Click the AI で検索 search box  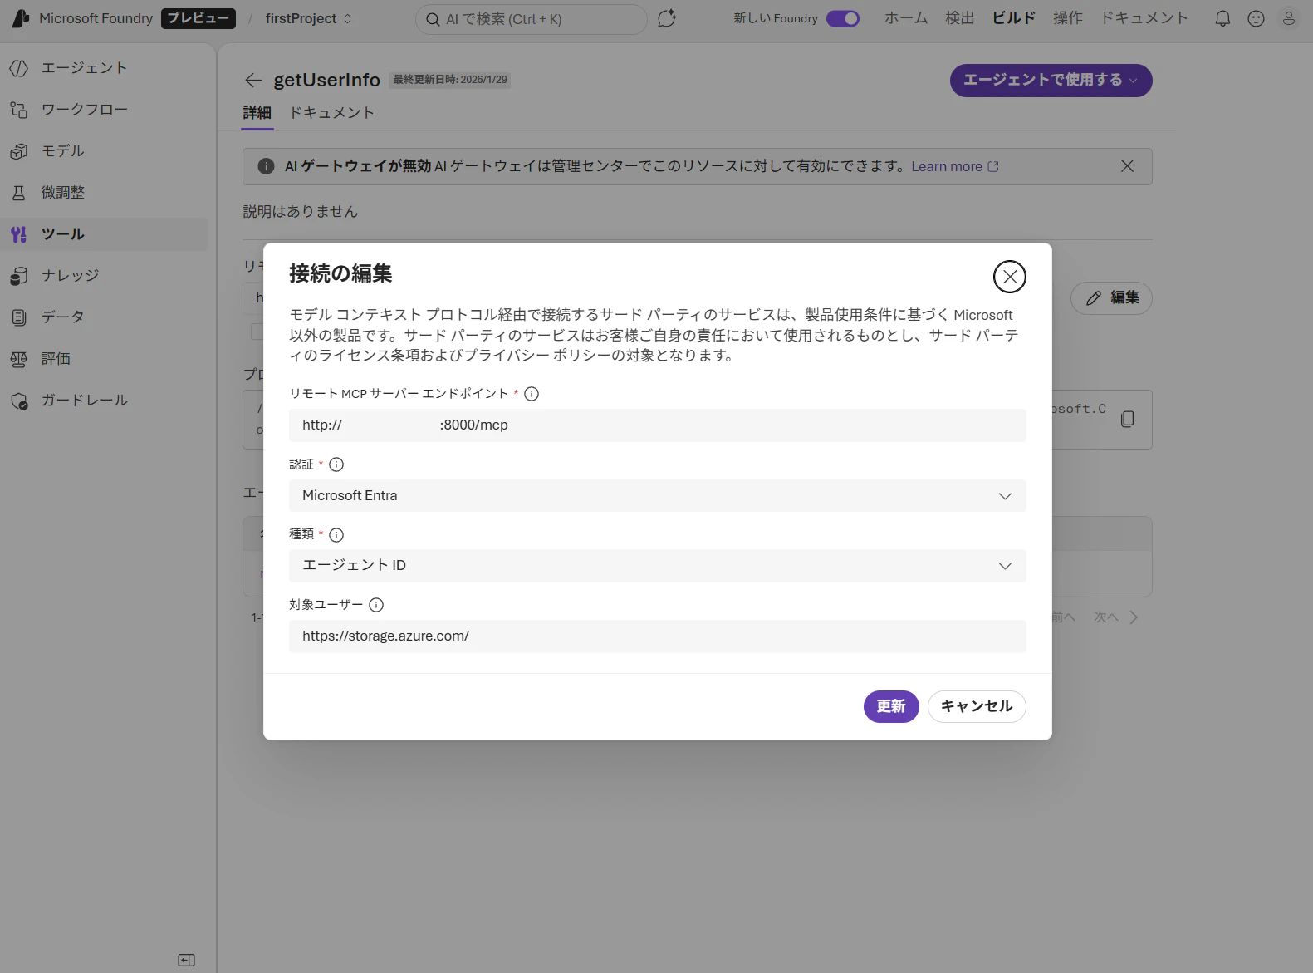(x=532, y=19)
